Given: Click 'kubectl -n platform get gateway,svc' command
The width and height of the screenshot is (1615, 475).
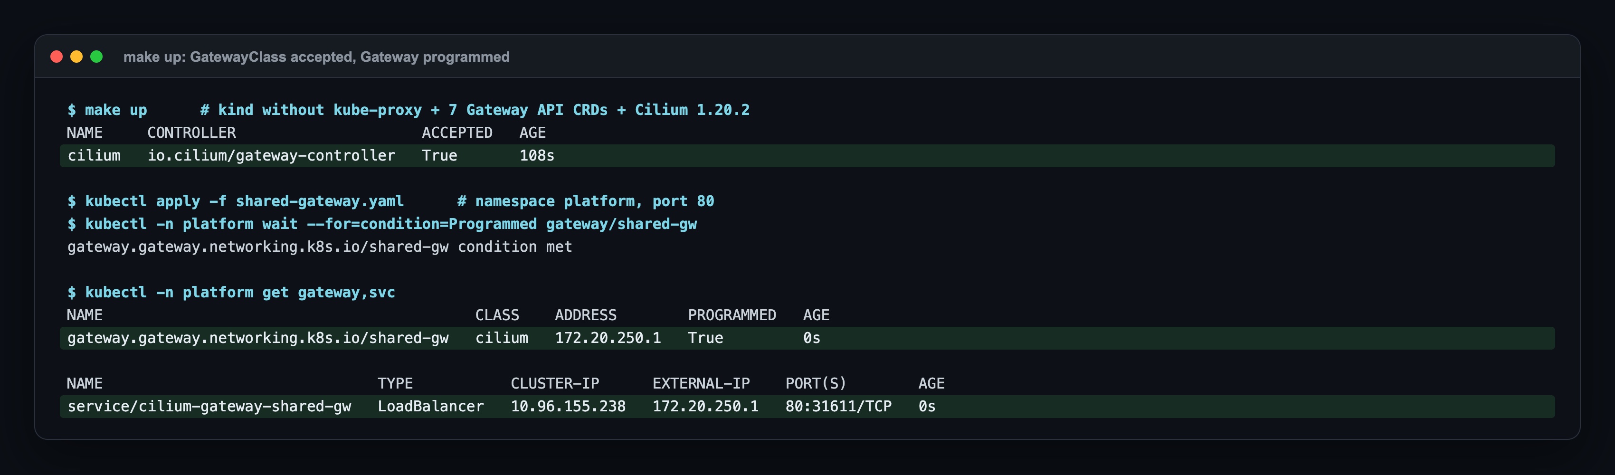Looking at the screenshot, I should click(231, 293).
